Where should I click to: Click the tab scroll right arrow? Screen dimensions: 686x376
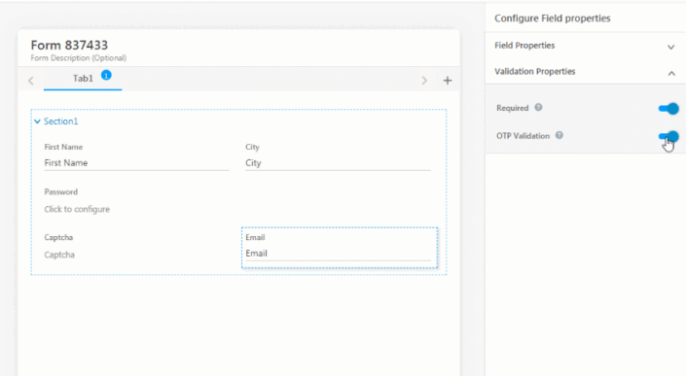tap(424, 81)
